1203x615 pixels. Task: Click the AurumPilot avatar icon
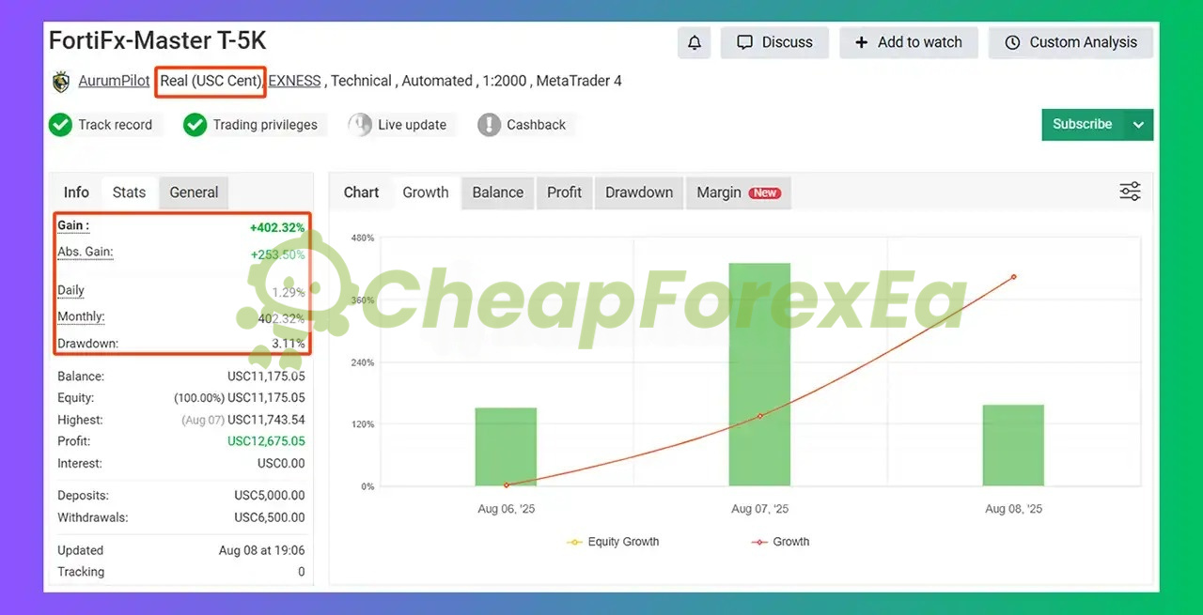[x=61, y=82]
